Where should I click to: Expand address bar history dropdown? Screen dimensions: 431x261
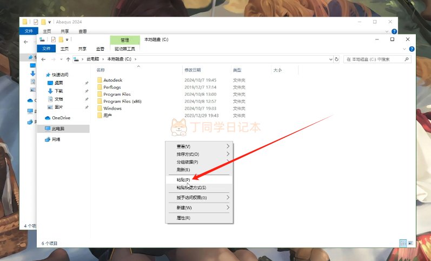pos(330,59)
